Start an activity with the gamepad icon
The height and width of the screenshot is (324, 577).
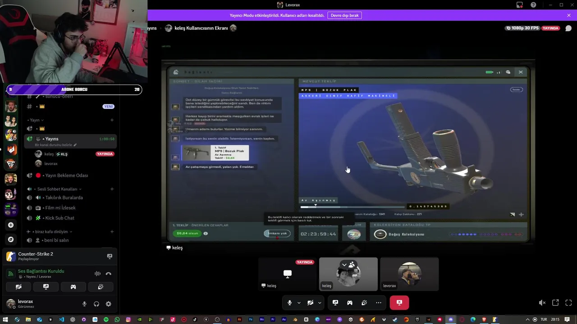pyautogui.click(x=350, y=303)
